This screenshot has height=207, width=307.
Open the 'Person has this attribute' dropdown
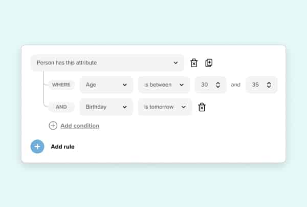click(107, 63)
